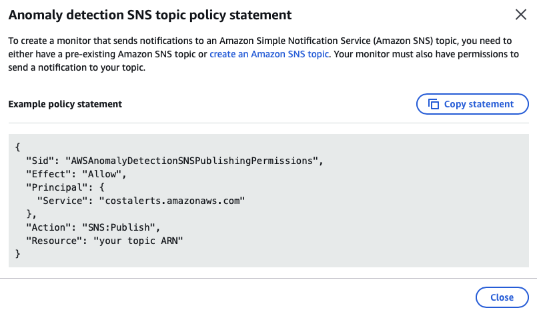The width and height of the screenshot is (537, 312).
Task: Open the create an Amazon SNS topic link
Action: (269, 54)
